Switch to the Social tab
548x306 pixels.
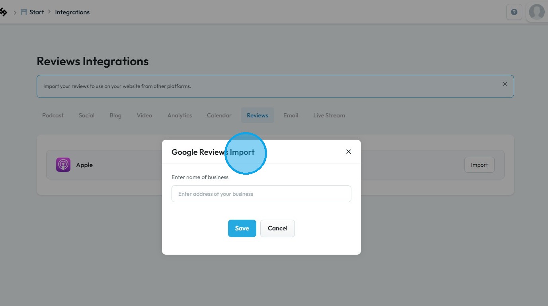coord(86,115)
